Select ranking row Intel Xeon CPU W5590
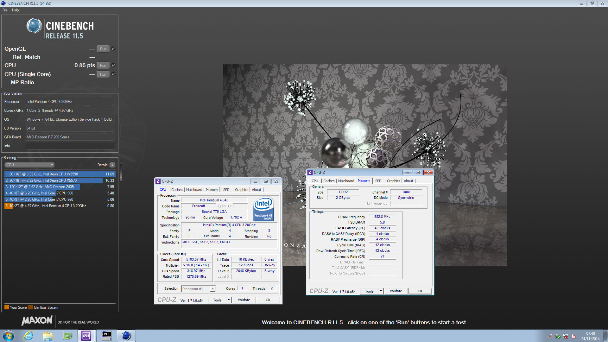This screenshot has width=608, height=342. [60, 174]
